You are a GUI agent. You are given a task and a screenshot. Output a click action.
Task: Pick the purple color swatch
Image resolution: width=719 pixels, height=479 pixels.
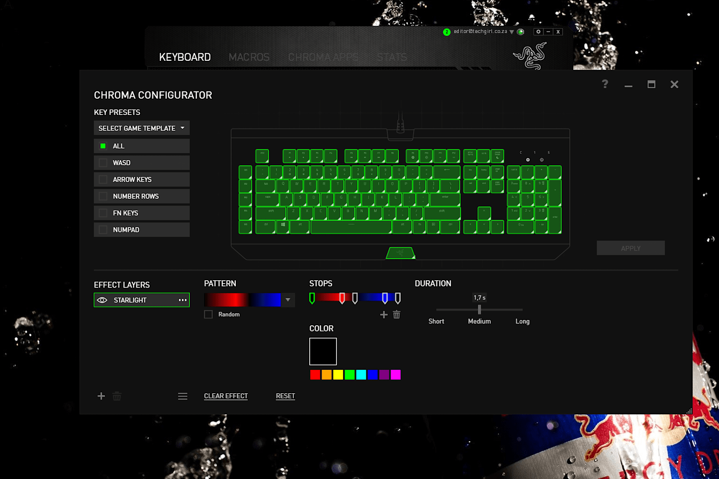(x=384, y=375)
